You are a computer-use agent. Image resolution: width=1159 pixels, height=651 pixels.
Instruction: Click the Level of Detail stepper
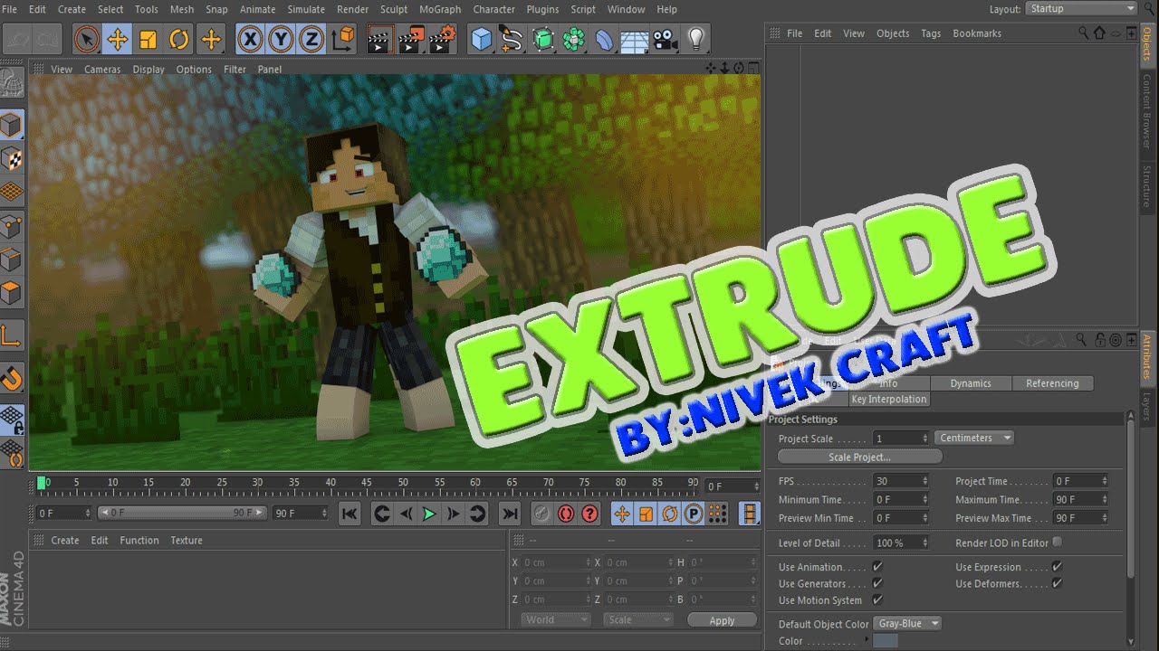[924, 542]
